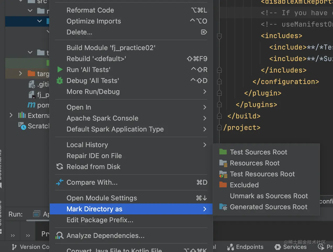Click the closing project tag in editor
This screenshot has width=333, height=252.
[x=242, y=128]
